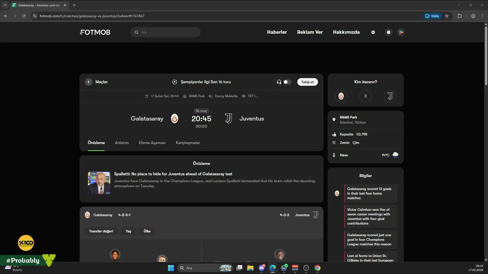488x274 pixels.
Task: Open the Spalletti article thumbnail
Action: [x=99, y=183]
